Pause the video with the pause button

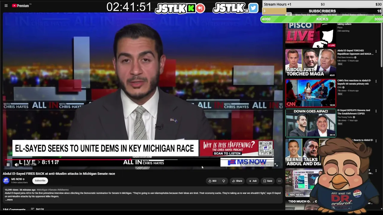[8, 165]
